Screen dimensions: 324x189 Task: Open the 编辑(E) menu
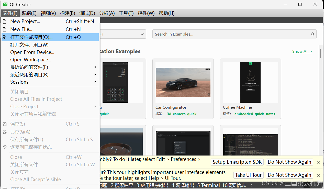coord(29,13)
